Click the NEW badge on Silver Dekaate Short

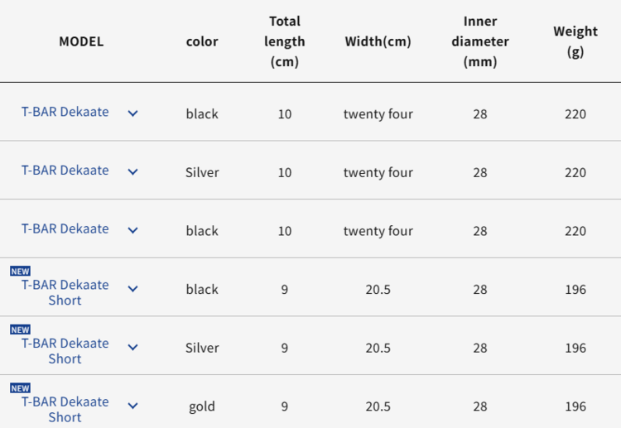20,329
